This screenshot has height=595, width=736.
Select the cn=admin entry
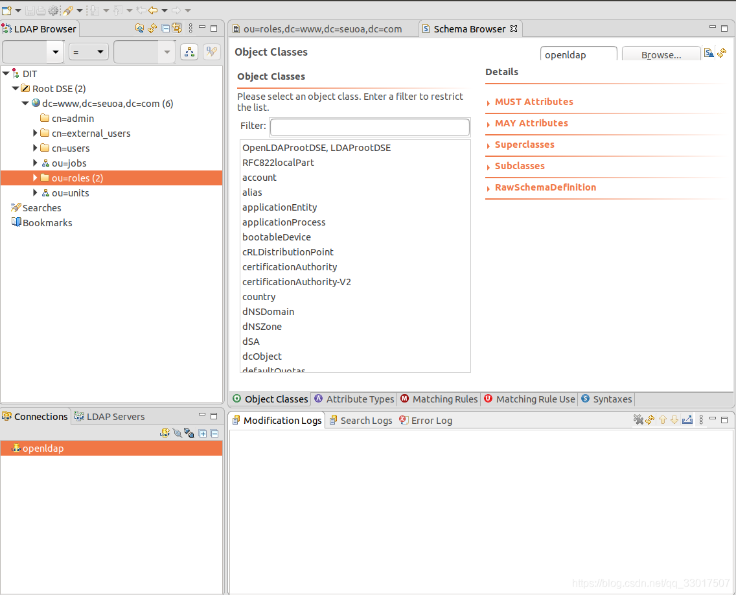73,119
